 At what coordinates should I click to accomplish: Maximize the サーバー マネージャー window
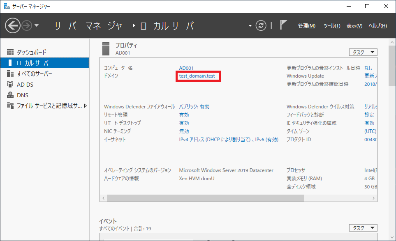coord(367,6)
